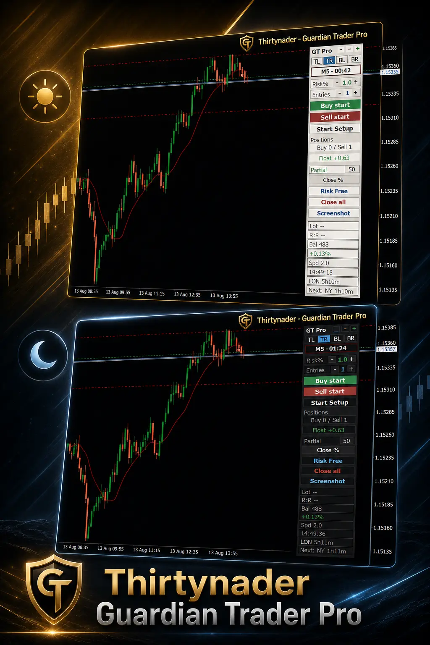Click orange minus in dark GT Pro header
Screen dimensions: 430x645
(x=345, y=328)
